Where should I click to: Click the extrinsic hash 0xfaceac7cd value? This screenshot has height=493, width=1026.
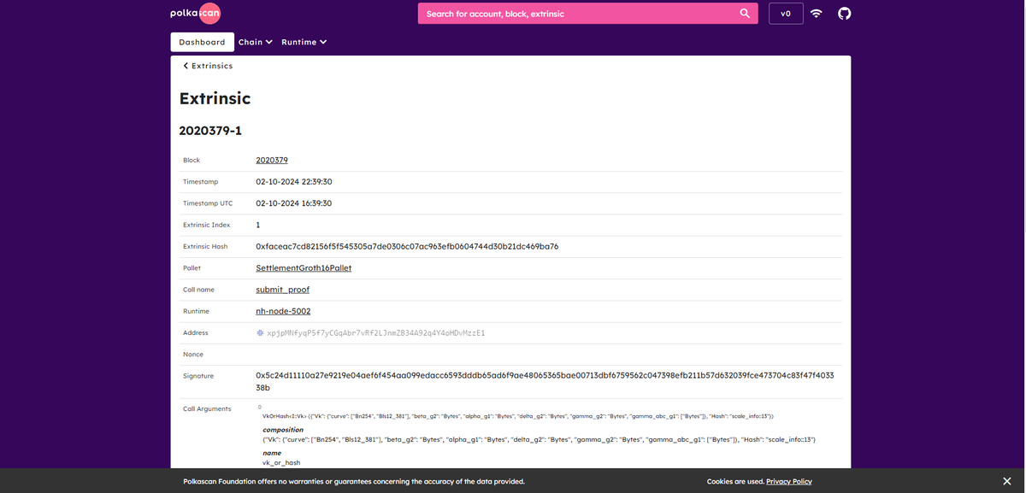407,247
